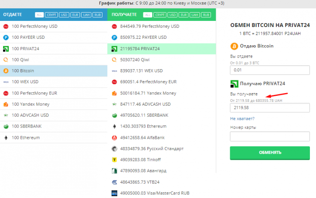Image resolution: width=316 pixels, height=198 pixels.
Task: Click the PerfectMoney USD icon in give list
Action: (x=6, y=27)
